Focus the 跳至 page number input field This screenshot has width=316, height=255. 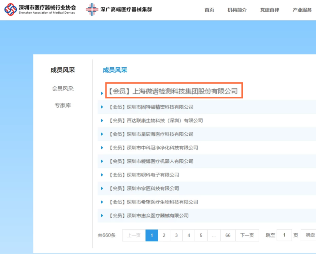click(284, 235)
